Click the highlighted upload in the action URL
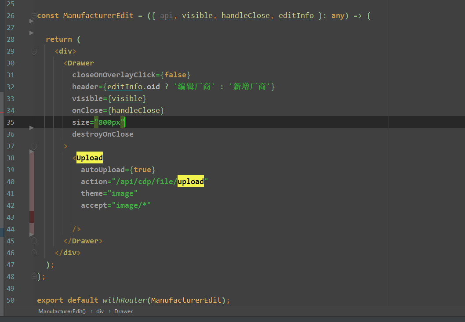 click(x=191, y=181)
